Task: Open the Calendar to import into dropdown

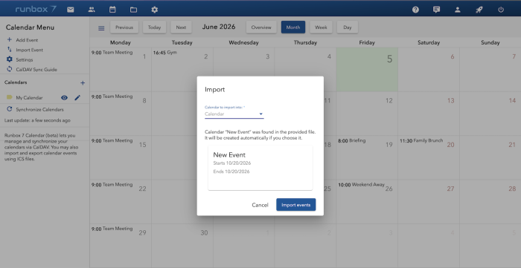Action: [x=234, y=114]
